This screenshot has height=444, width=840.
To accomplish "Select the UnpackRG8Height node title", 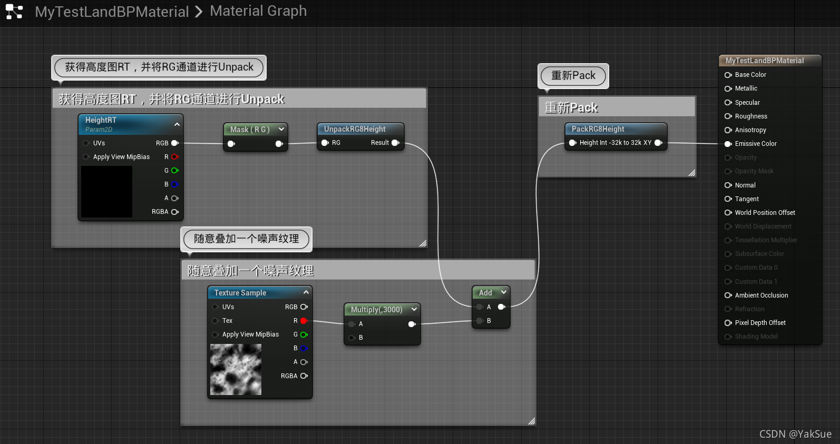I will point(355,129).
